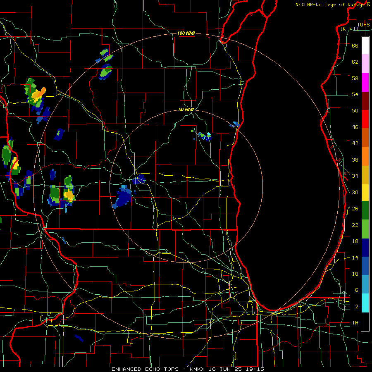Click the black TH swatch at the legend bottom
The height and width of the screenshot is (372, 372).
(x=365, y=322)
